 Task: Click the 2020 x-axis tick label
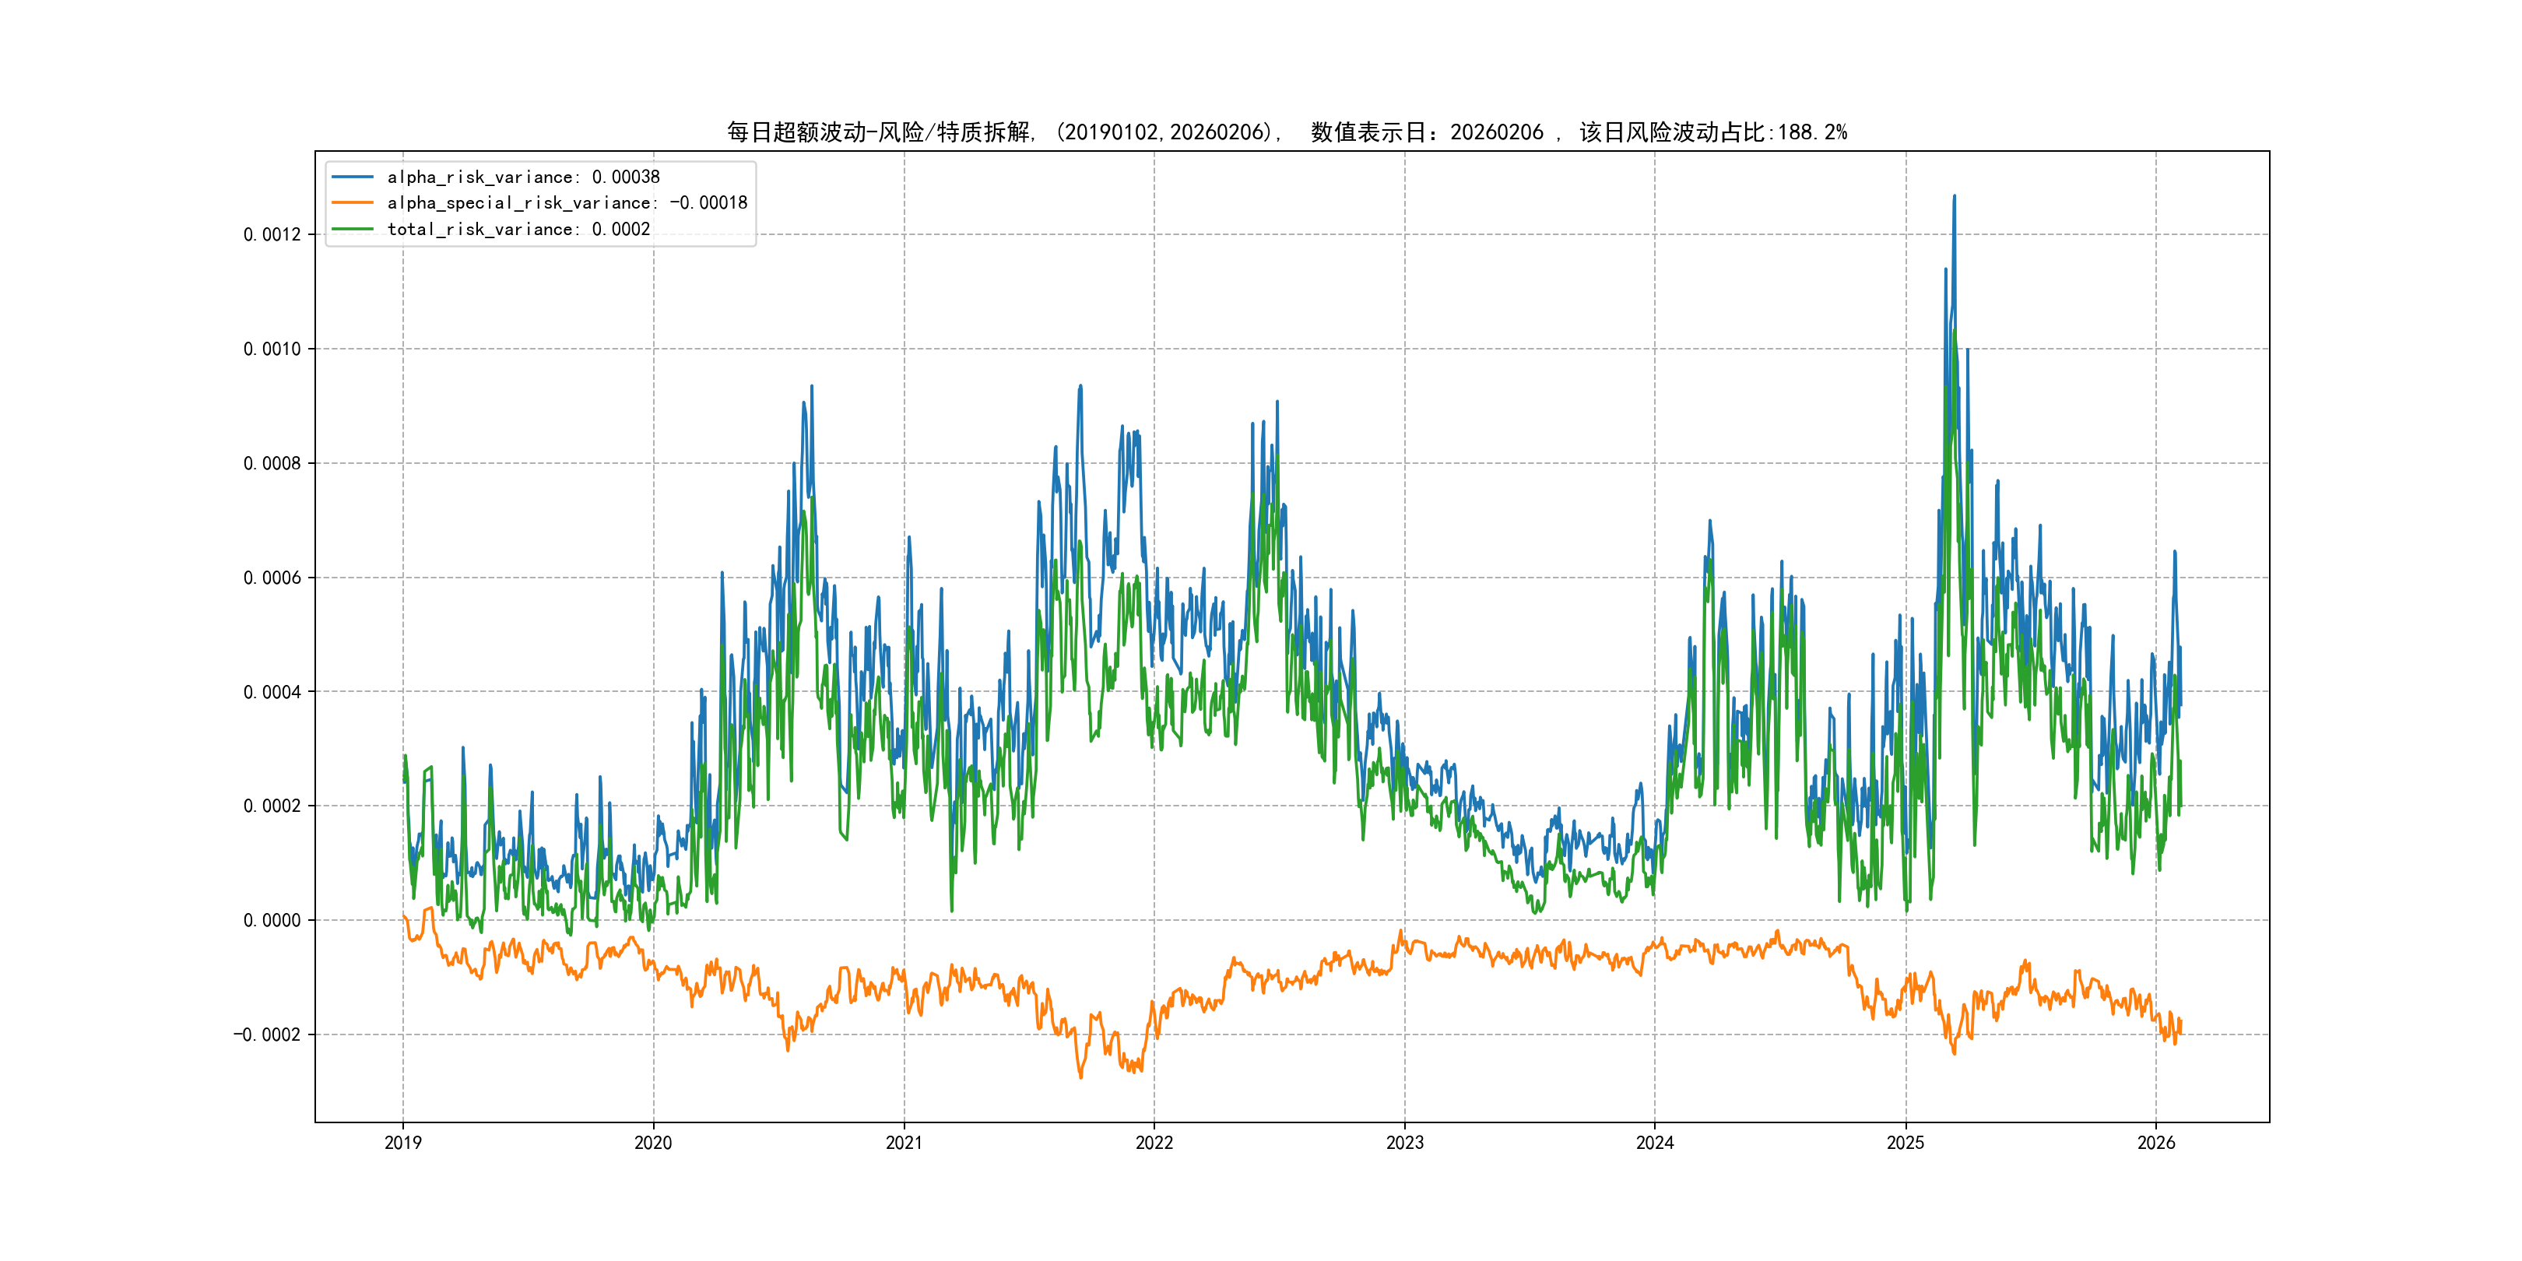pyautogui.click(x=653, y=1143)
